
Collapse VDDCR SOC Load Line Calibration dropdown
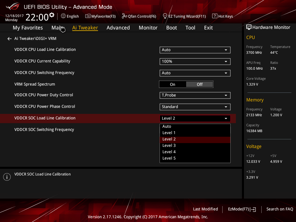pos(195,118)
